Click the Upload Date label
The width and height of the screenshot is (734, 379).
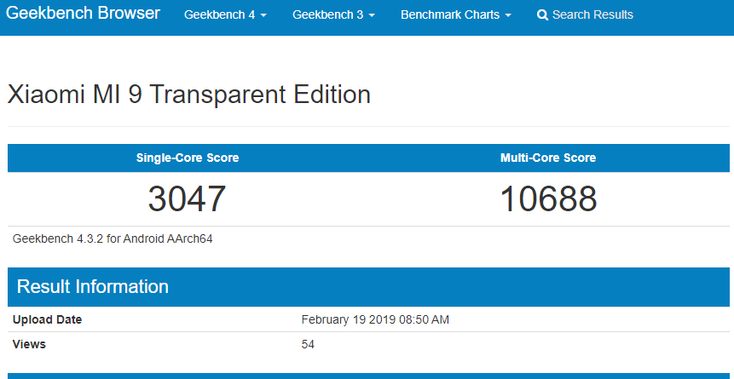tap(47, 320)
